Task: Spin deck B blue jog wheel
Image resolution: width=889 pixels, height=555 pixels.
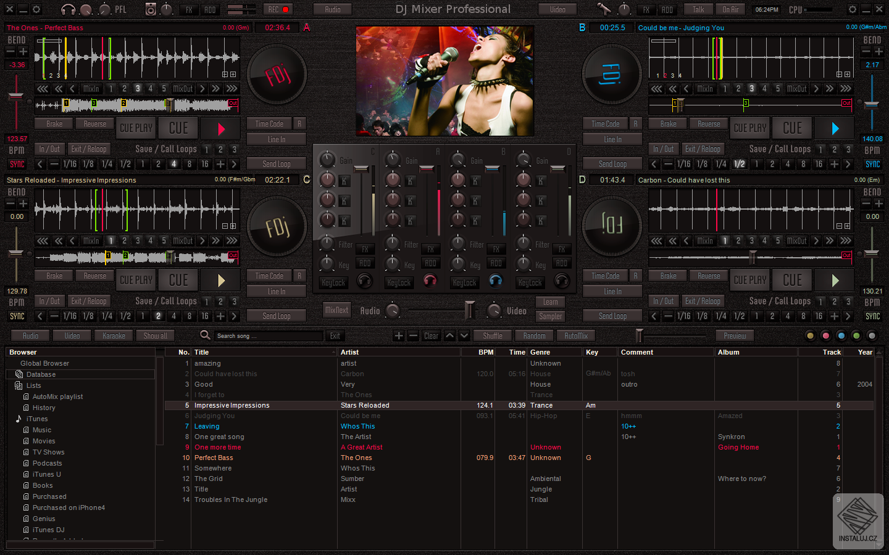Action: 612,75
